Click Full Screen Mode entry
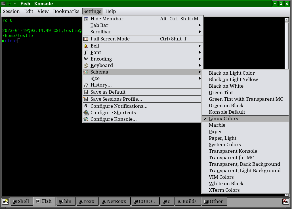The image size is (292, 209). (x=143, y=39)
